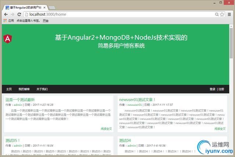
Task: Click the localhost:3000/home address bar
Action: click(120, 14)
